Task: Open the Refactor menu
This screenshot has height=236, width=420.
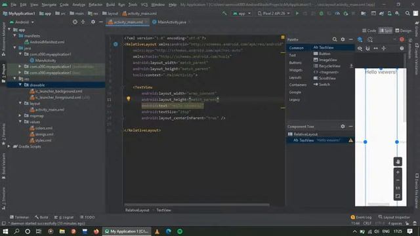Action: coord(95,5)
